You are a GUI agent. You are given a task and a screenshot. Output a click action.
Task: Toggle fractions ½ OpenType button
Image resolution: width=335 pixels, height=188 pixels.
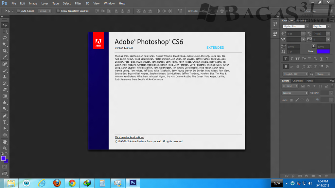tap(327, 67)
